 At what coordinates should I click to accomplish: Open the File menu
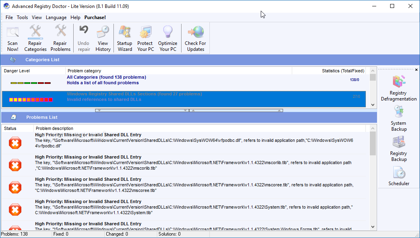click(x=9, y=17)
